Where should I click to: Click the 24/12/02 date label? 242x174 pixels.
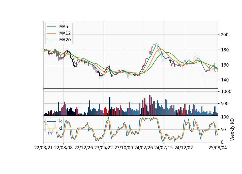tap(184, 148)
